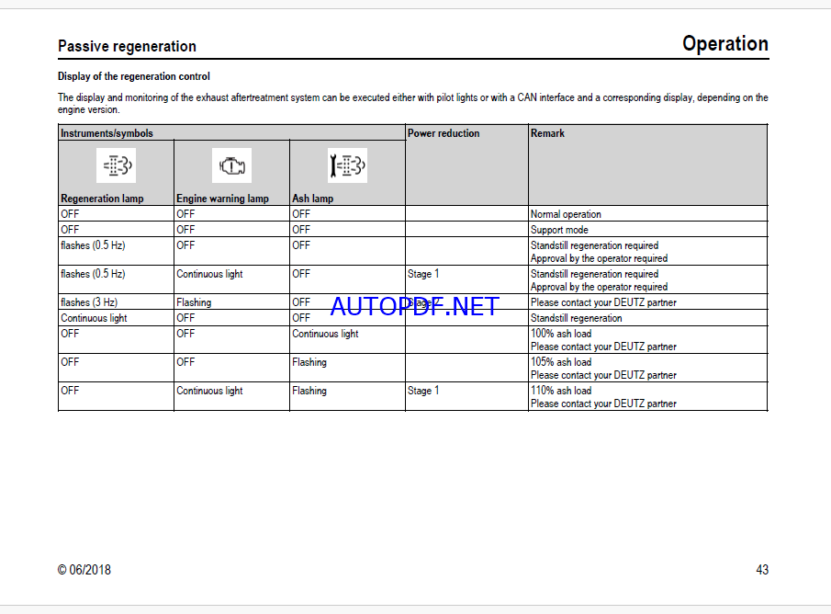The width and height of the screenshot is (831, 614).
Task: Click the page number 43
Action: pyautogui.click(x=762, y=570)
